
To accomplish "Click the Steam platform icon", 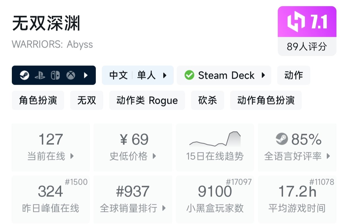I will [x=25, y=75].
